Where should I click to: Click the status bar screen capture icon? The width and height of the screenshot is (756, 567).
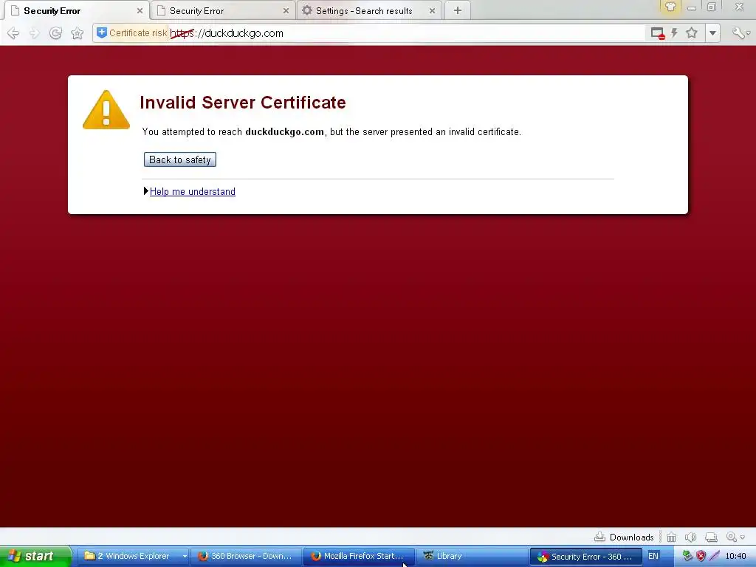(x=711, y=537)
